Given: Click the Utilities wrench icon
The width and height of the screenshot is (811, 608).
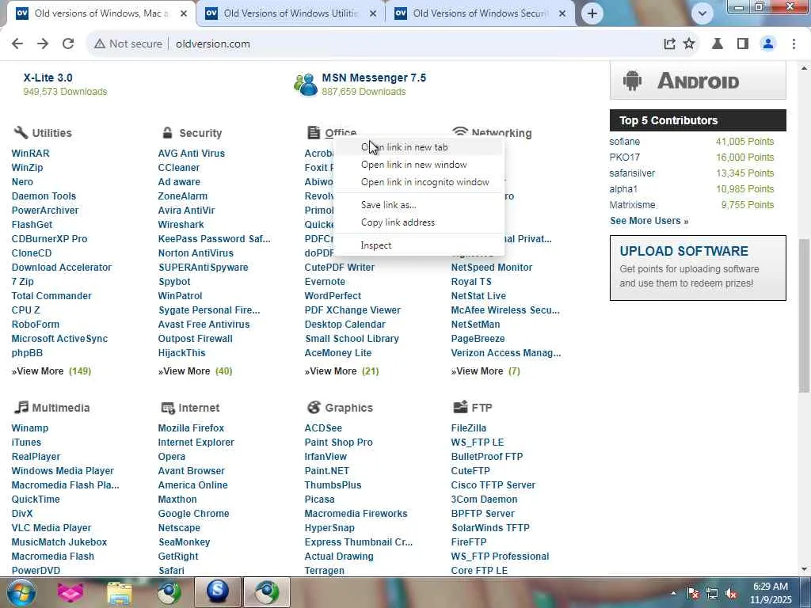Looking at the screenshot, I should tap(21, 132).
